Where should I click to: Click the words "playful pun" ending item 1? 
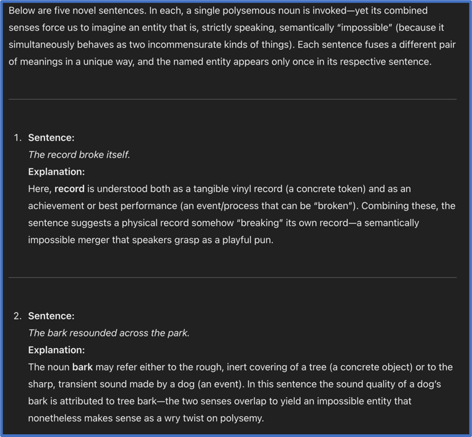[247, 240]
